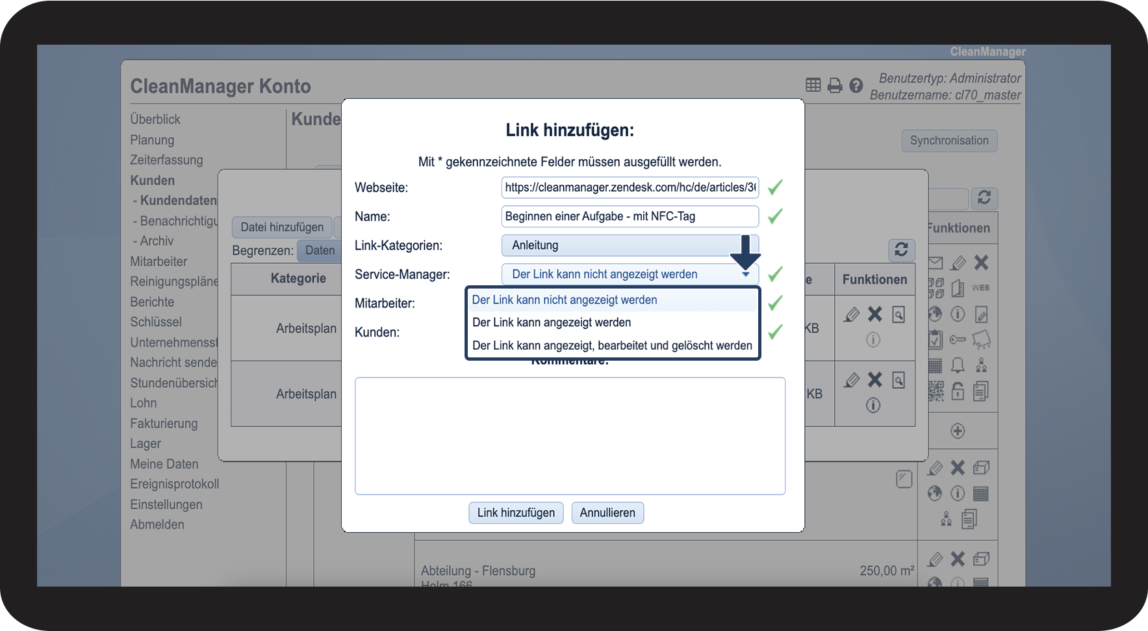Screen dimensions: 1148x631
Task: Click into the Webseite URL field
Action: (x=630, y=188)
